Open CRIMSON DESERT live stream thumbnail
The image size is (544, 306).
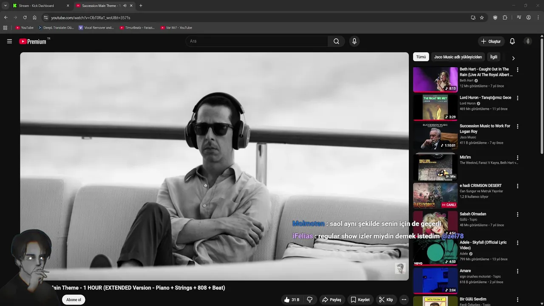click(x=435, y=195)
